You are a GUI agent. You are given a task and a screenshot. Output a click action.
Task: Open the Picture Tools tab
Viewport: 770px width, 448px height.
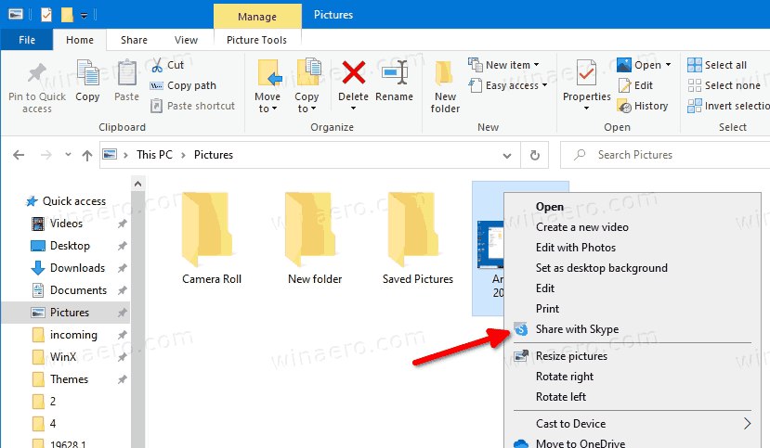[x=257, y=40]
